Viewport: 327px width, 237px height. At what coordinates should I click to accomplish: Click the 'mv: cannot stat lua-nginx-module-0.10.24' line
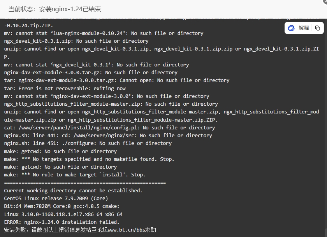(x=104, y=33)
